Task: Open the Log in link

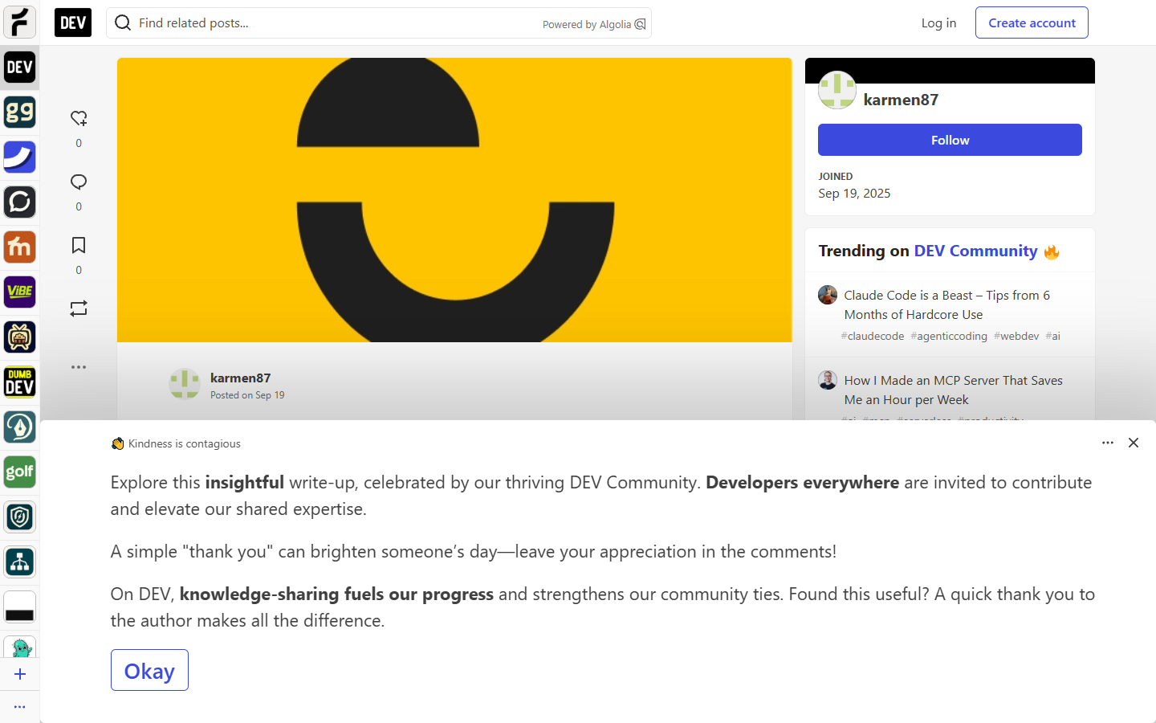Action: coord(938,22)
